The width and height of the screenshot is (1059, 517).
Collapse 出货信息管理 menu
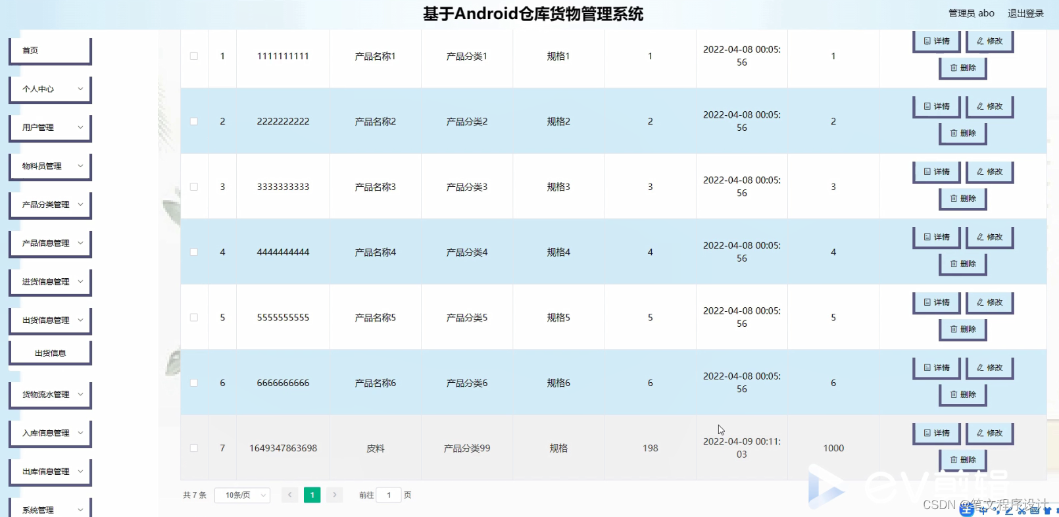coord(50,320)
